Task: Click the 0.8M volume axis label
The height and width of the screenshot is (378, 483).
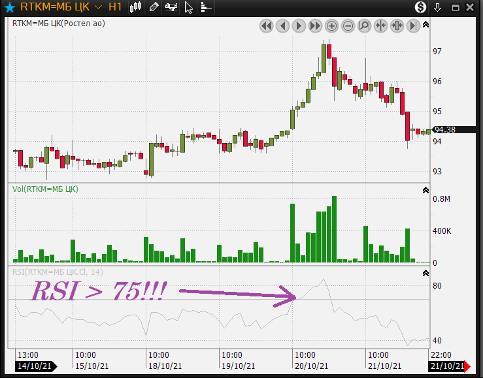Action: point(441,199)
